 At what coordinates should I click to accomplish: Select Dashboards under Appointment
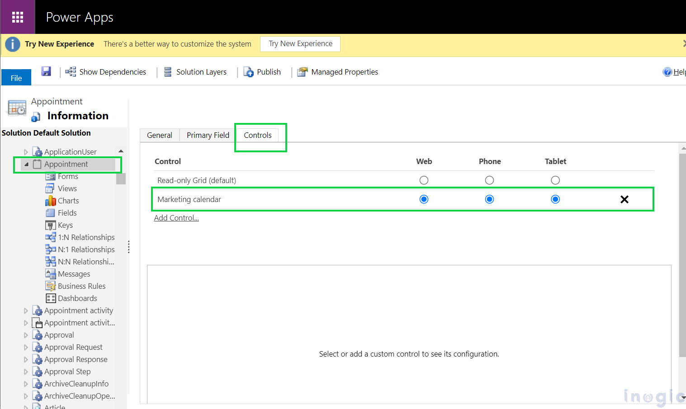click(77, 298)
